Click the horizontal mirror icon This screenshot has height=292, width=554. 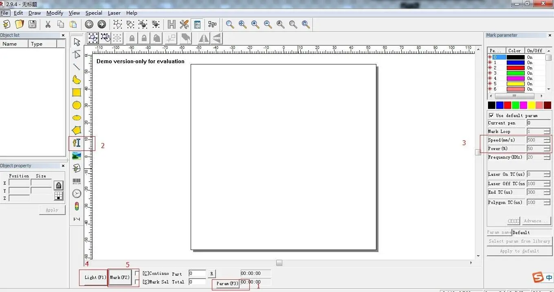(203, 39)
